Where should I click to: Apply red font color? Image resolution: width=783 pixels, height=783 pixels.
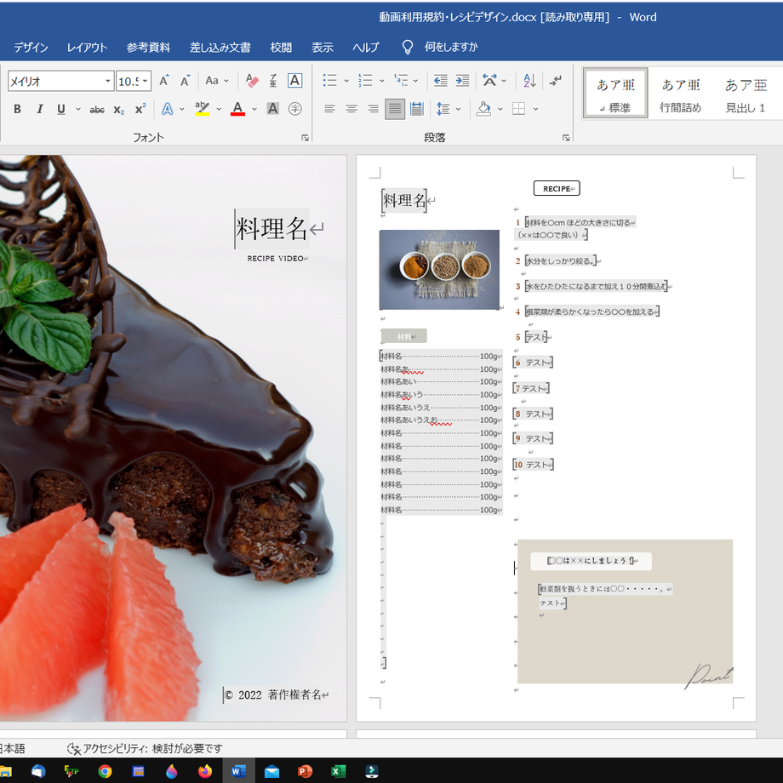pos(237,109)
